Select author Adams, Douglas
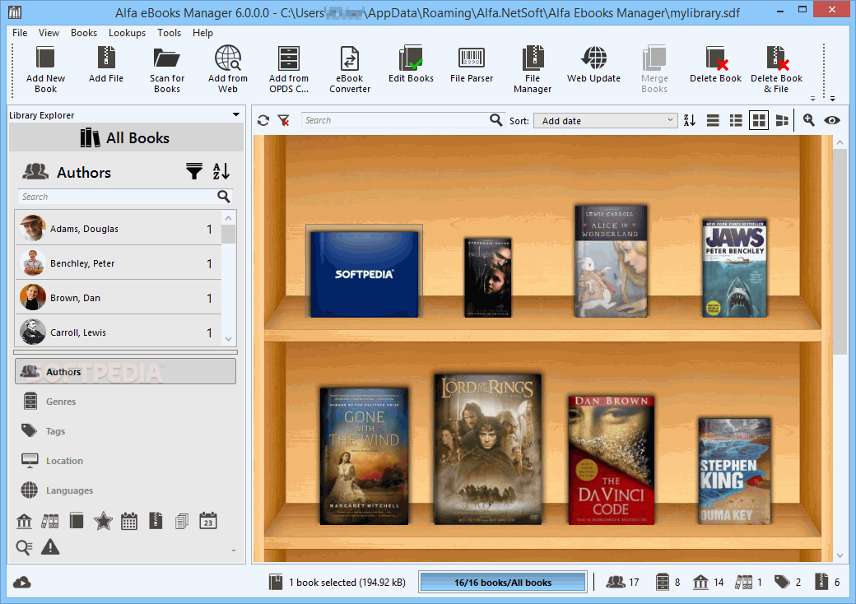856x604 pixels. (118, 229)
